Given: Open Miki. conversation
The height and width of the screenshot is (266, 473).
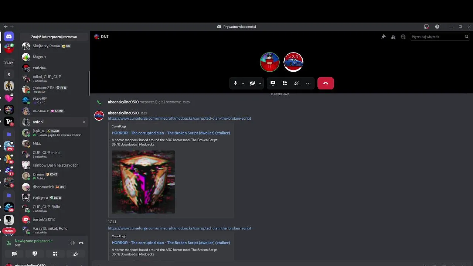Looking at the screenshot, I should 54,143.
